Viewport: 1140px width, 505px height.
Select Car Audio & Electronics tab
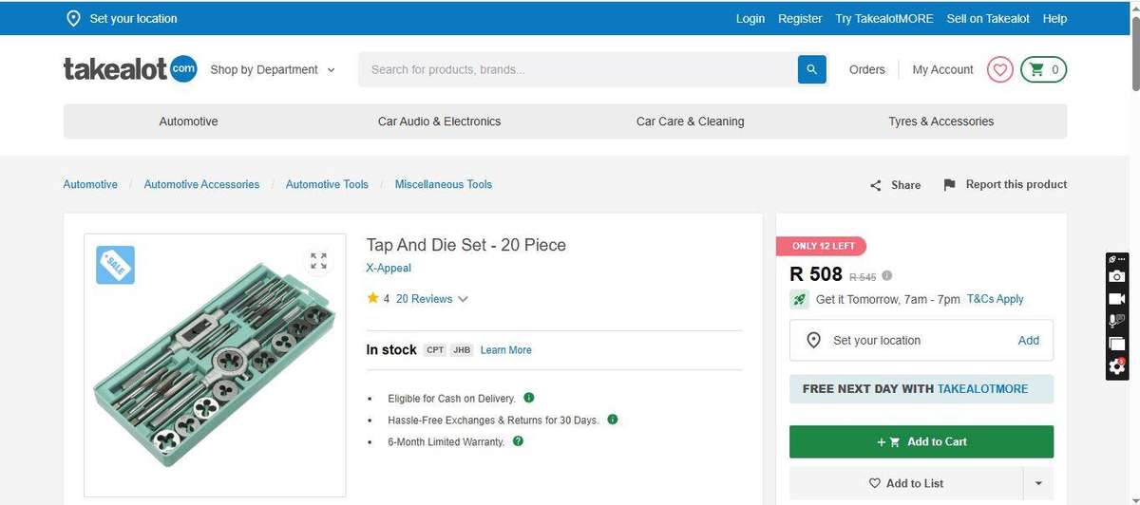[x=439, y=122]
